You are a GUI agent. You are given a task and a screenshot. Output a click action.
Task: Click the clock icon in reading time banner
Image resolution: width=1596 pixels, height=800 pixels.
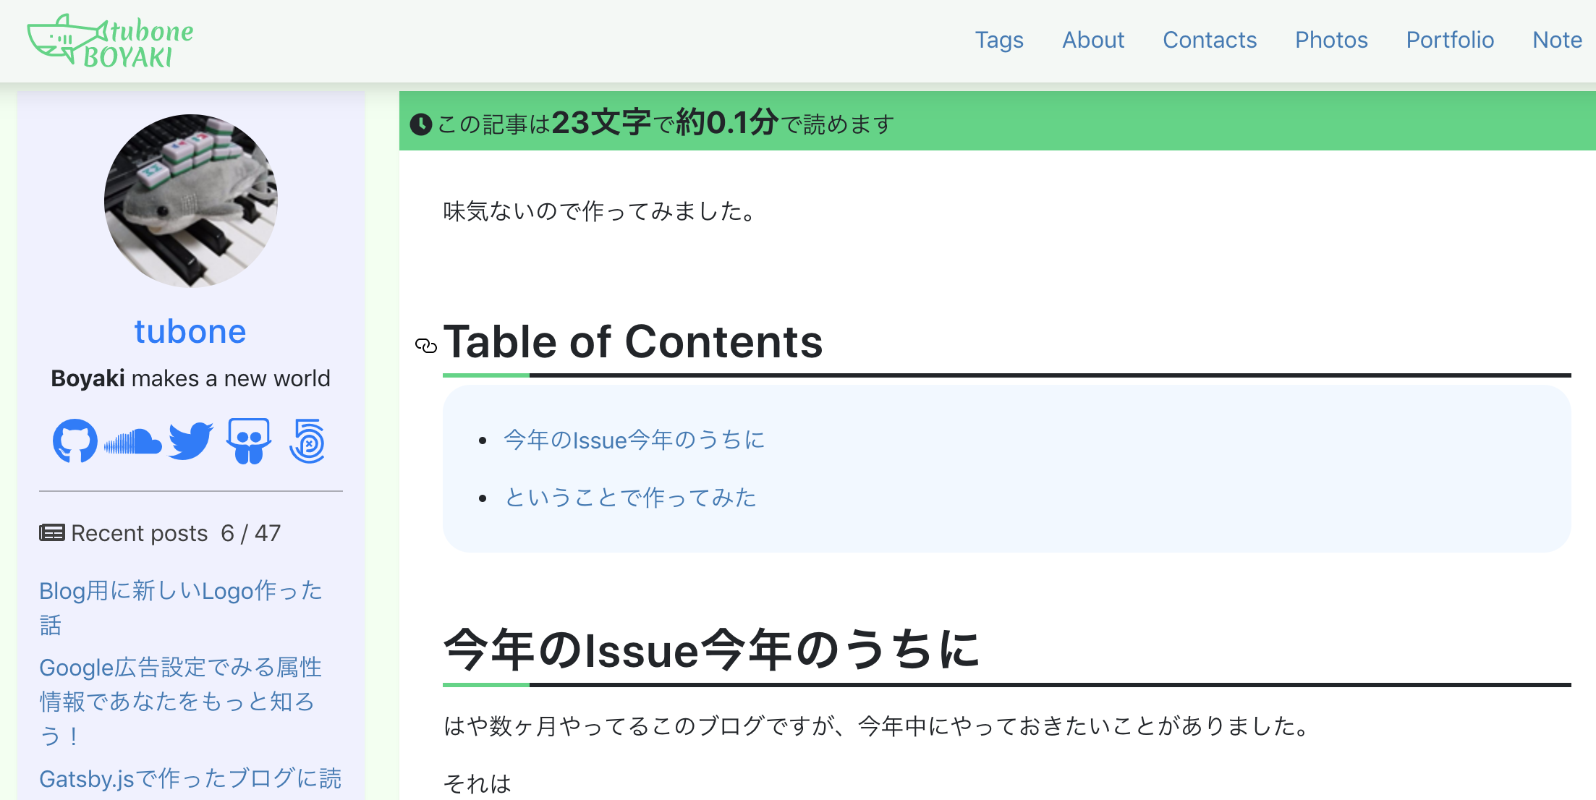(421, 124)
